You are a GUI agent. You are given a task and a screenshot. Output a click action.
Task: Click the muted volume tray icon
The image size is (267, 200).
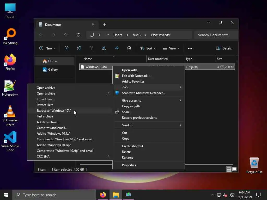tap(225, 195)
